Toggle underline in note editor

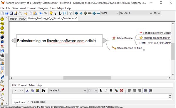pos(111,90)
